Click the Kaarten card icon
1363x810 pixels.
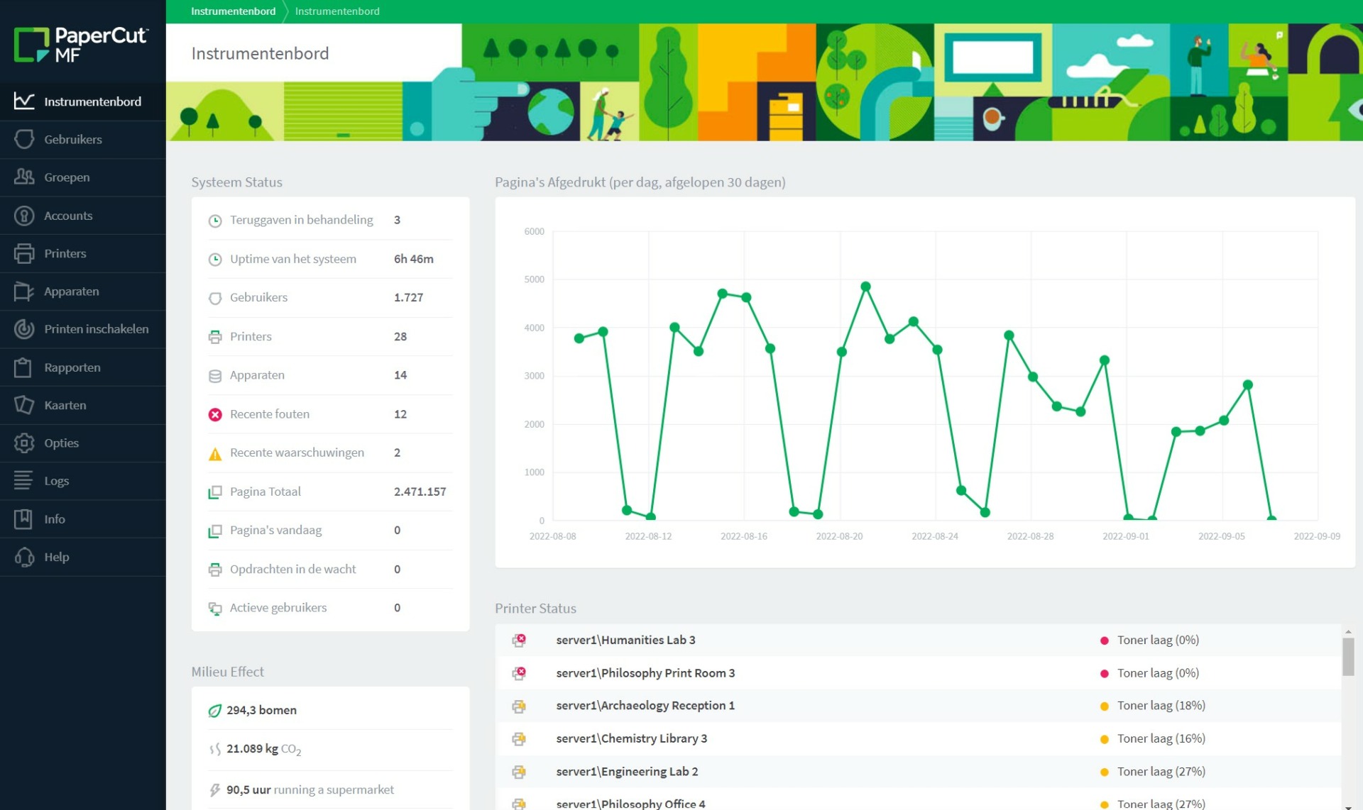[24, 405]
